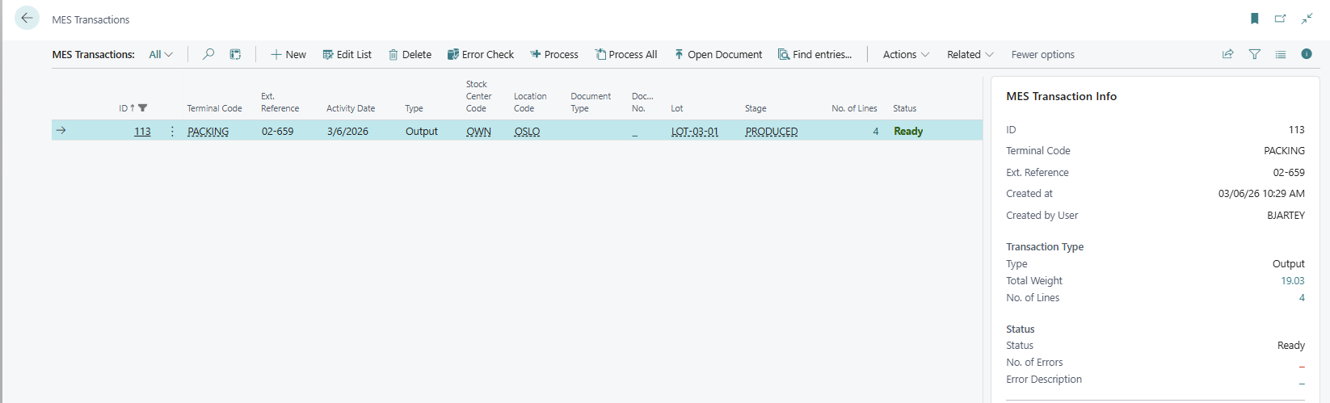Click the LOT-03-01 lot cell
1330x403 pixels.
(694, 131)
